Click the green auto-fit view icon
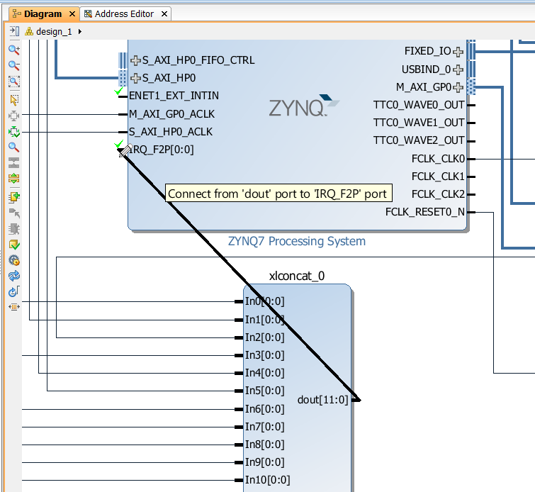The image size is (535, 492). click(x=14, y=132)
